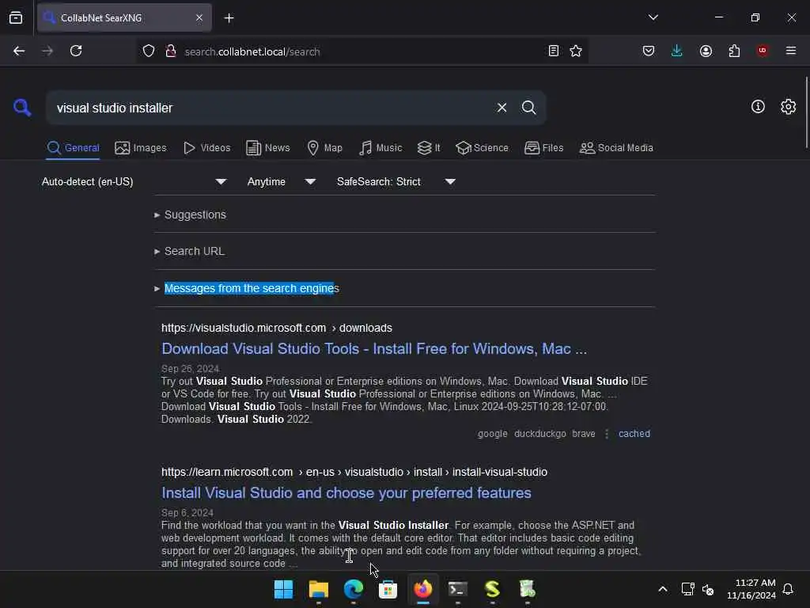Switch to the General category

[x=73, y=148]
